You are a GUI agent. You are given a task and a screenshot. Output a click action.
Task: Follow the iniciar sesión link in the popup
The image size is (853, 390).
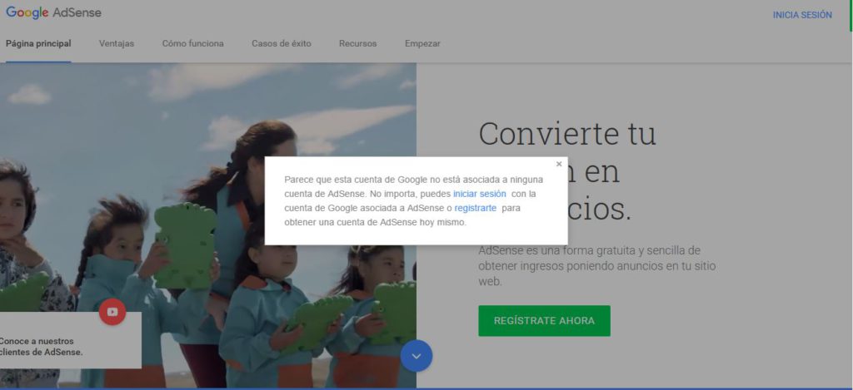click(x=479, y=194)
